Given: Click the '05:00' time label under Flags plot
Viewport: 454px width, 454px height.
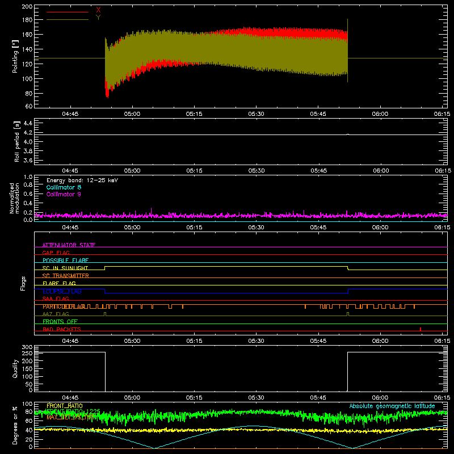Looking at the screenshot, I should pyautogui.click(x=132, y=341).
